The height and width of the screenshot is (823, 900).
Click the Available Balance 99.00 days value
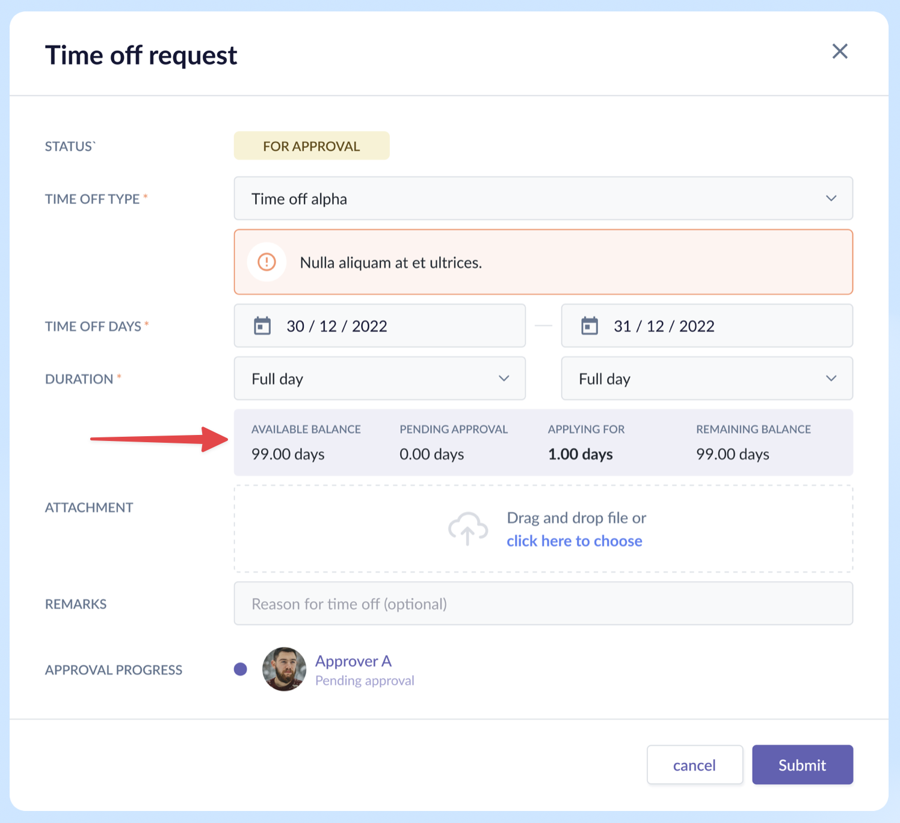pyautogui.click(x=288, y=454)
